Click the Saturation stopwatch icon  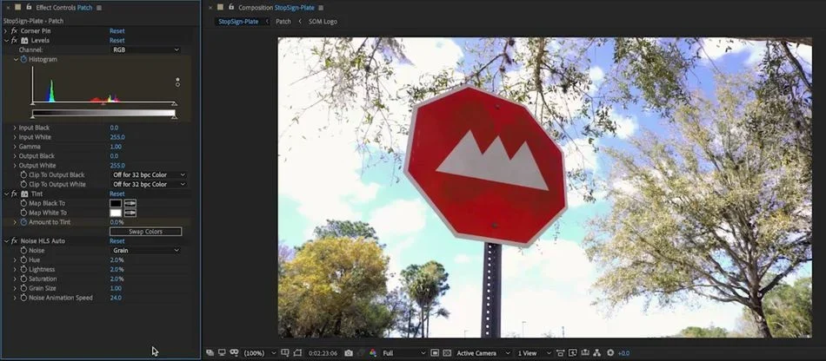coord(23,279)
